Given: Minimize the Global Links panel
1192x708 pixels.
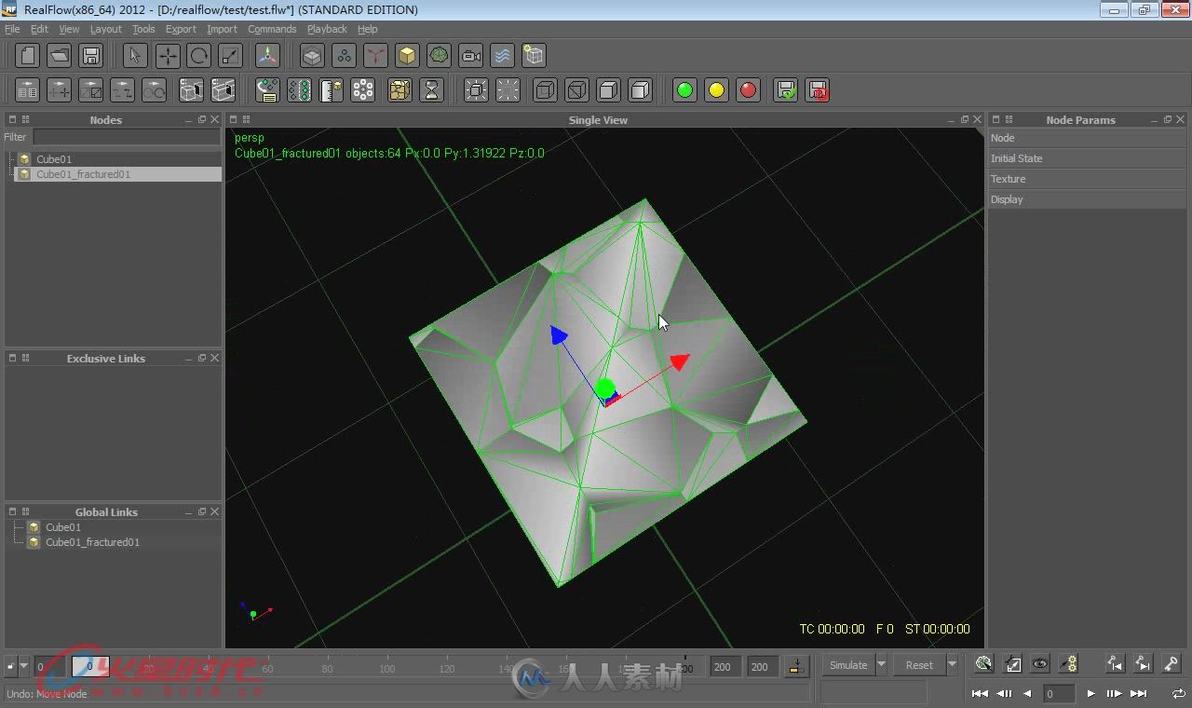Looking at the screenshot, I should [189, 511].
